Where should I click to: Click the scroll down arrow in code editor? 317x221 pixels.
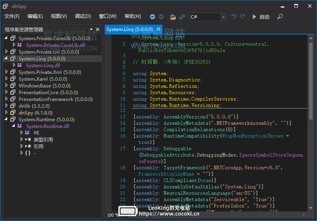click(x=311, y=208)
